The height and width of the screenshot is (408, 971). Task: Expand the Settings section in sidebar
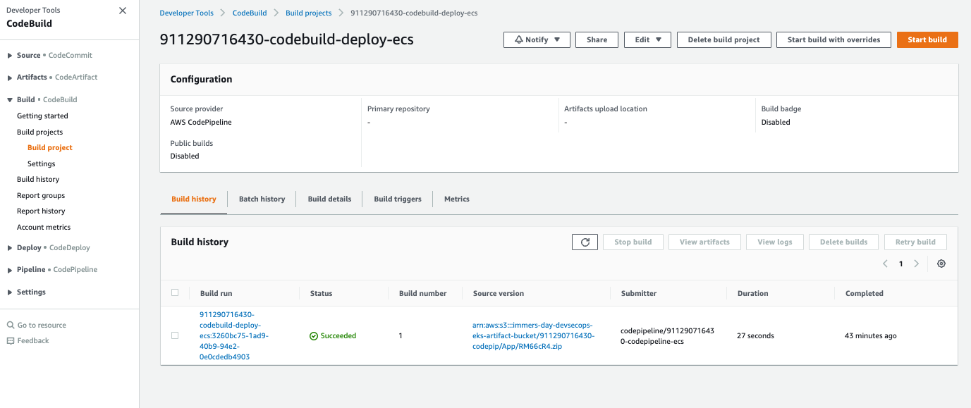(10, 292)
